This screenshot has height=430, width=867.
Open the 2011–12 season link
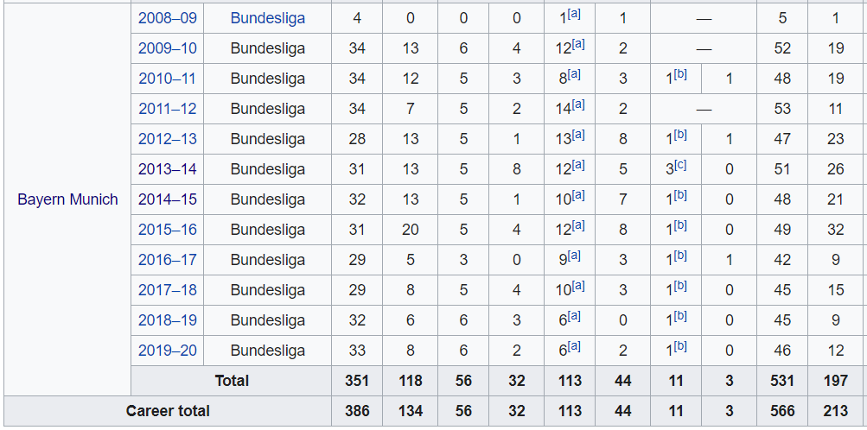point(167,109)
